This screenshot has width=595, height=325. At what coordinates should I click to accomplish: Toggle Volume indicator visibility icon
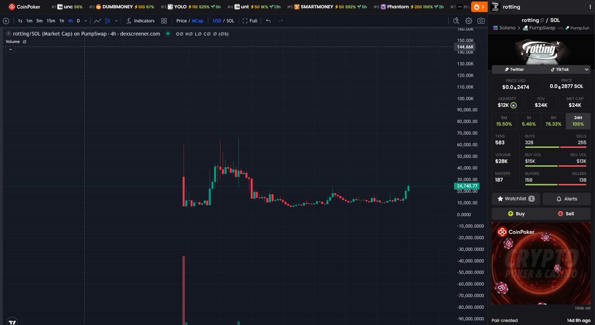coord(24,42)
